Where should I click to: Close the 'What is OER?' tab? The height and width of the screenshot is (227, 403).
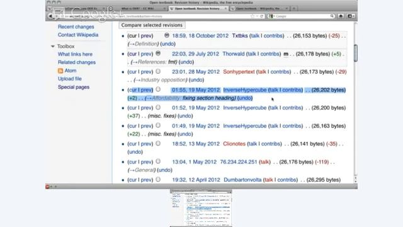coord(164,8)
